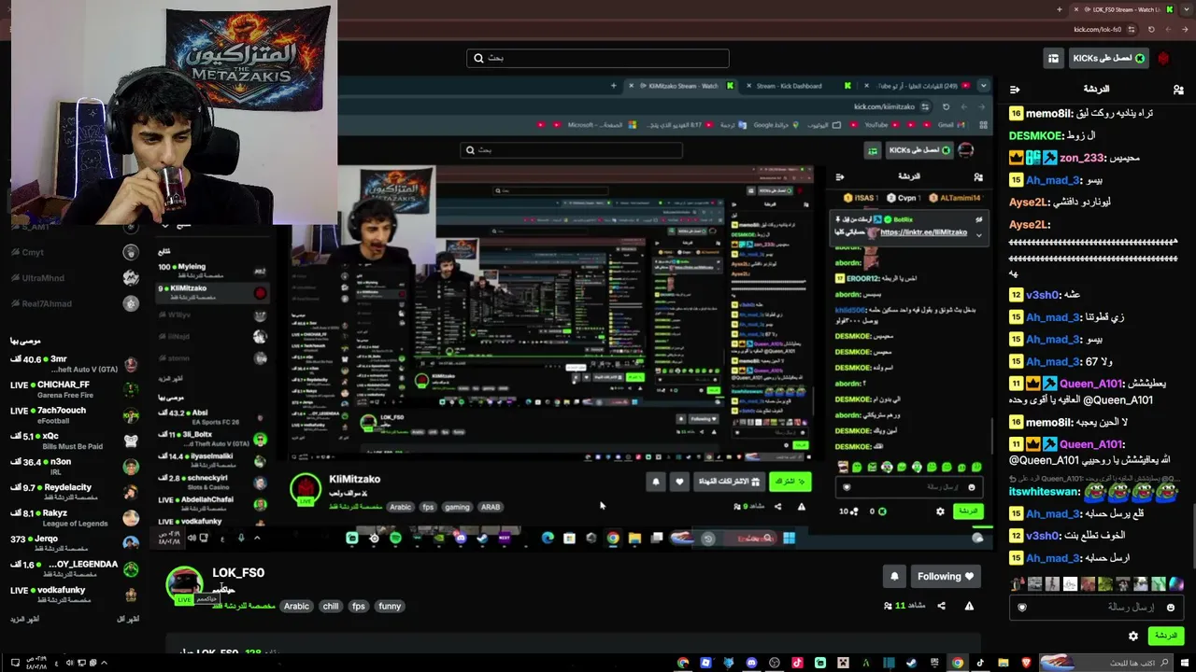The height and width of the screenshot is (672, 1196).
Task: Share the LOK_FS0 stream with the share icon
Action: coord(941,606)
